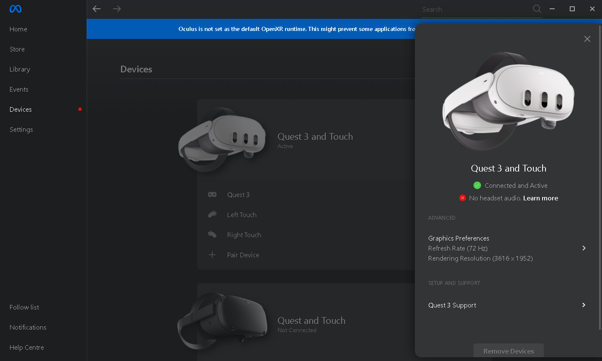The height and width of the screenshot is (361, 602).
Task: Select the Left Touch controller icon
Action: 212,215
